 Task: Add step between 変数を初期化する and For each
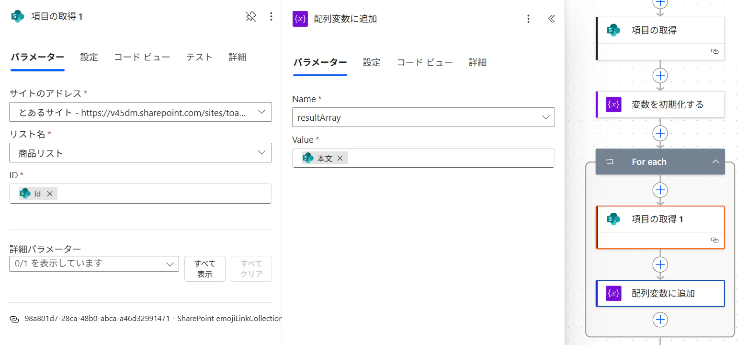(x=660, y=133)
